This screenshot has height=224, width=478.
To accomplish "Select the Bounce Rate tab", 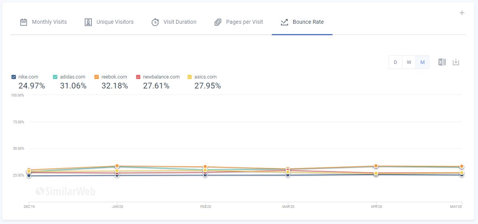I will [x=302, y=22].
